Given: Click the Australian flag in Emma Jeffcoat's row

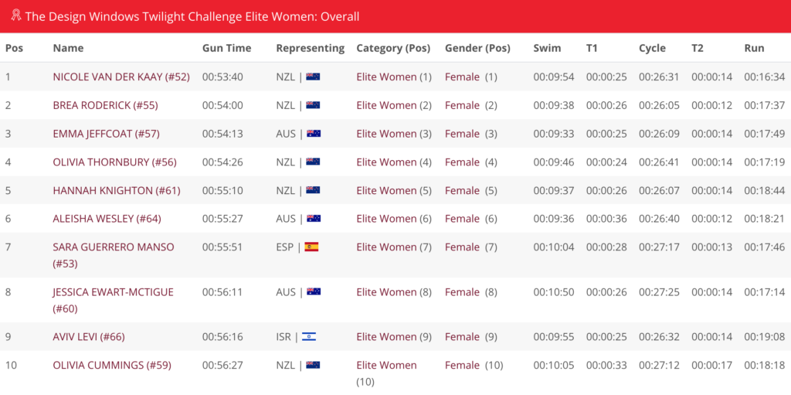Looking at the screenshot, I should point(314,134).
